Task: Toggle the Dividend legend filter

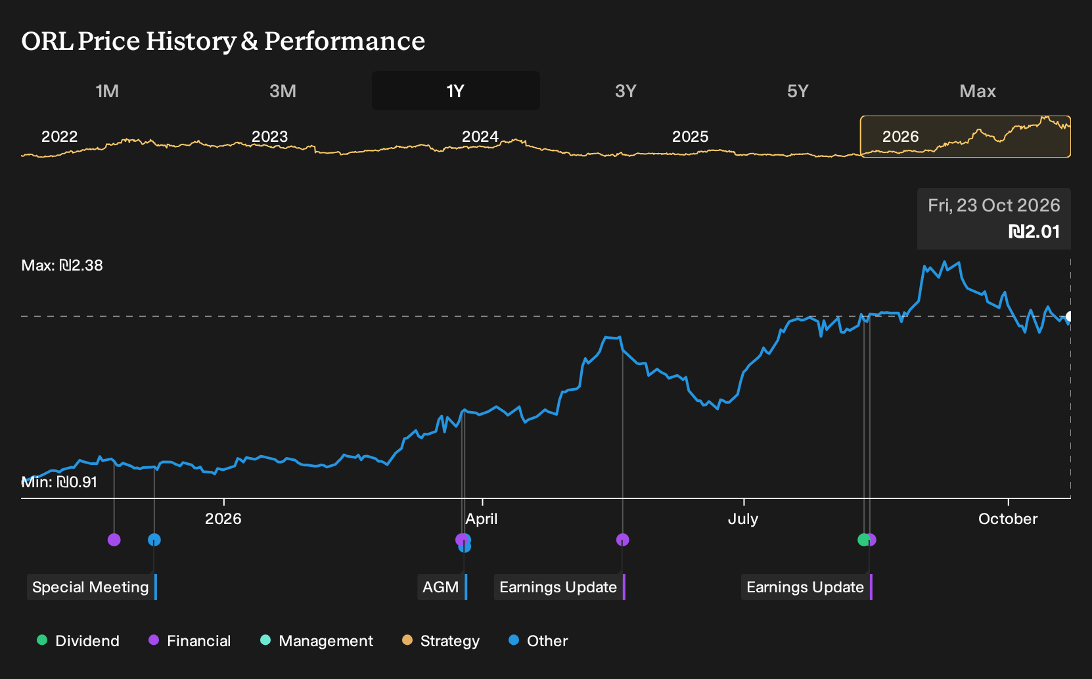Action: [78, 641]
